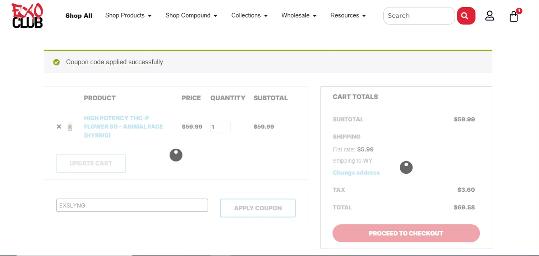Open the user account icon
This screenshot has height=256, width=539.
coord(489,16)
